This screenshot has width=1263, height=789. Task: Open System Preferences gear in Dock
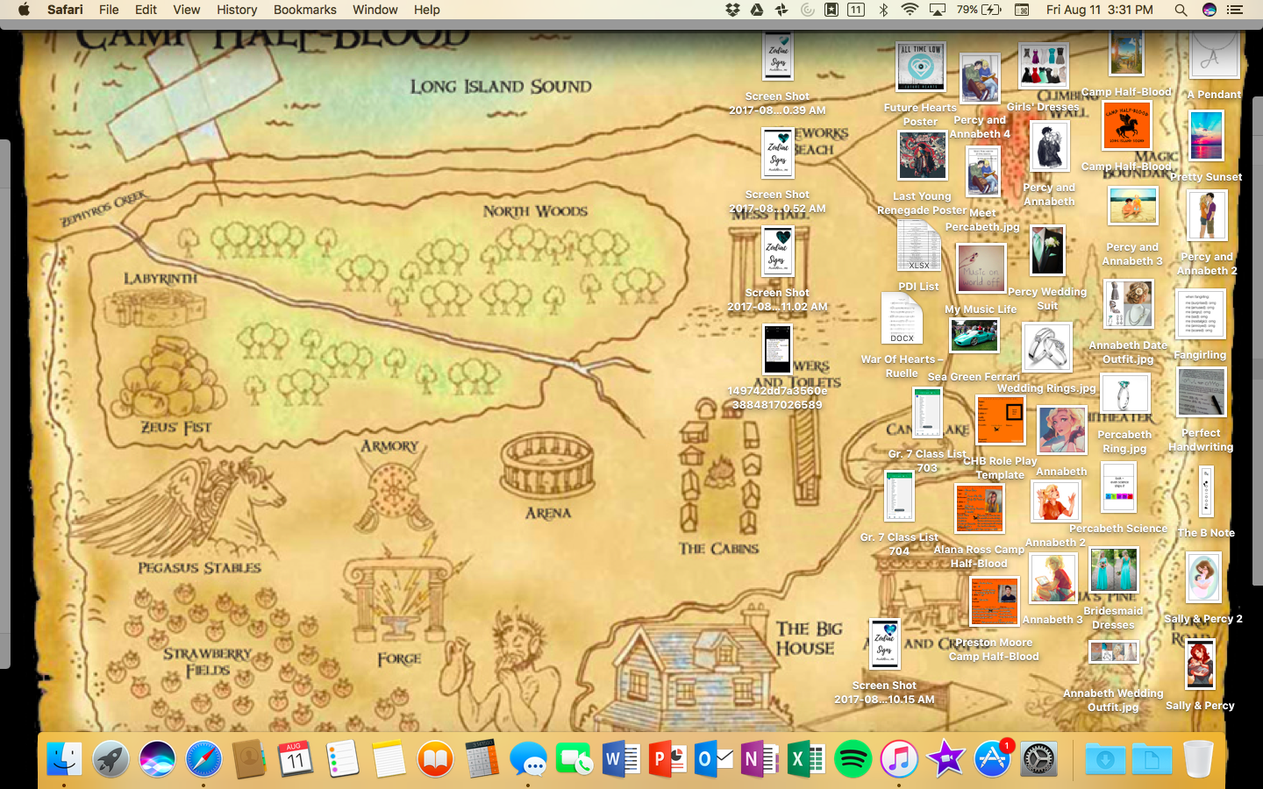coord(1038,759)
